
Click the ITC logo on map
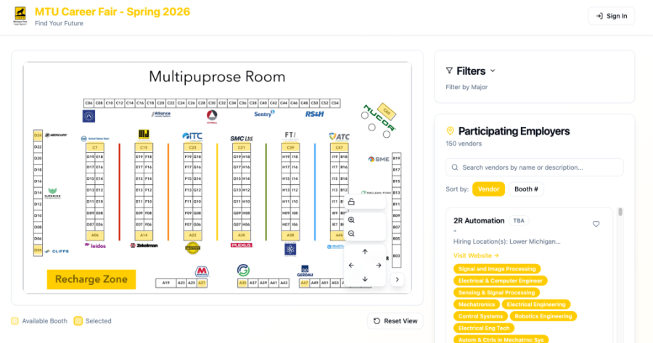[192, 136]
